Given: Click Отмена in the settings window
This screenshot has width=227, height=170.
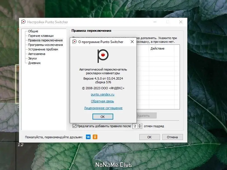Looking at the screenshot, I should [x=173, y=137].
